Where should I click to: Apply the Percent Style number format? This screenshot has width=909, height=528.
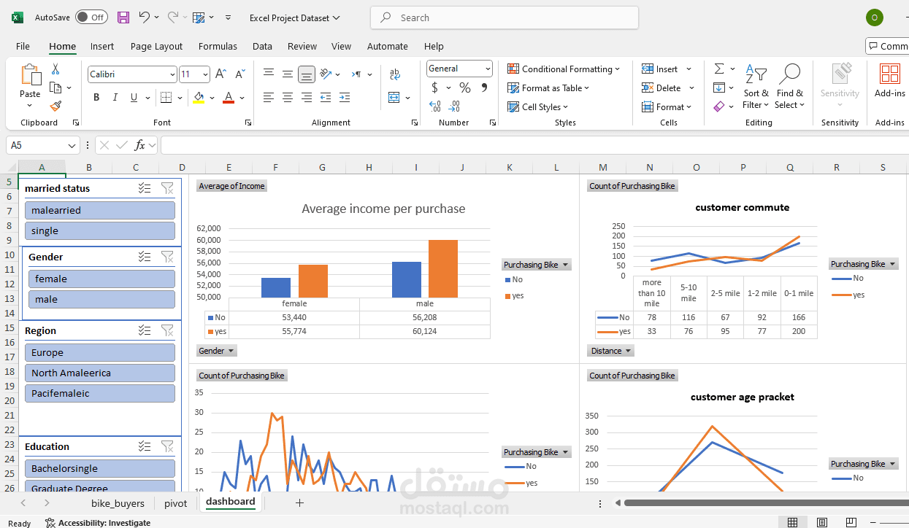[x=464, y=88]
